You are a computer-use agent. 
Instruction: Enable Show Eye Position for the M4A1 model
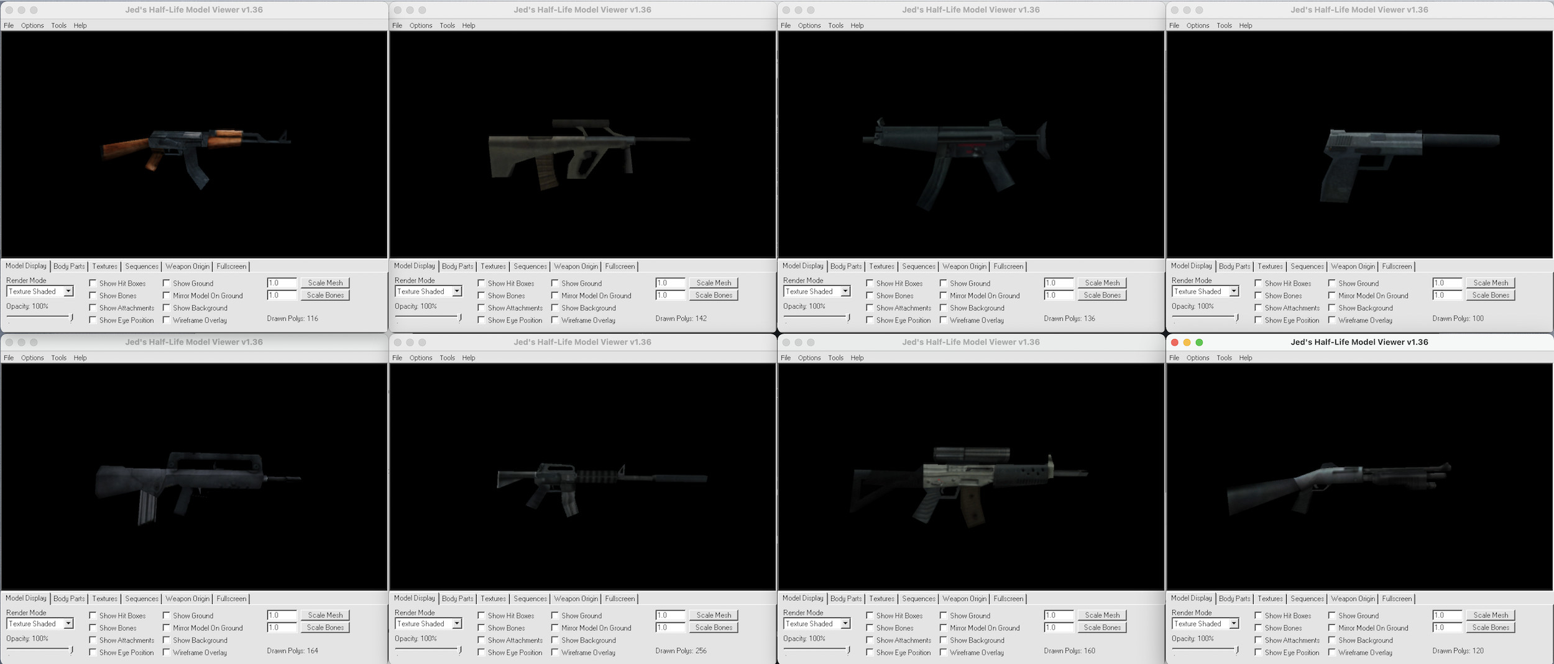[480, 652]
